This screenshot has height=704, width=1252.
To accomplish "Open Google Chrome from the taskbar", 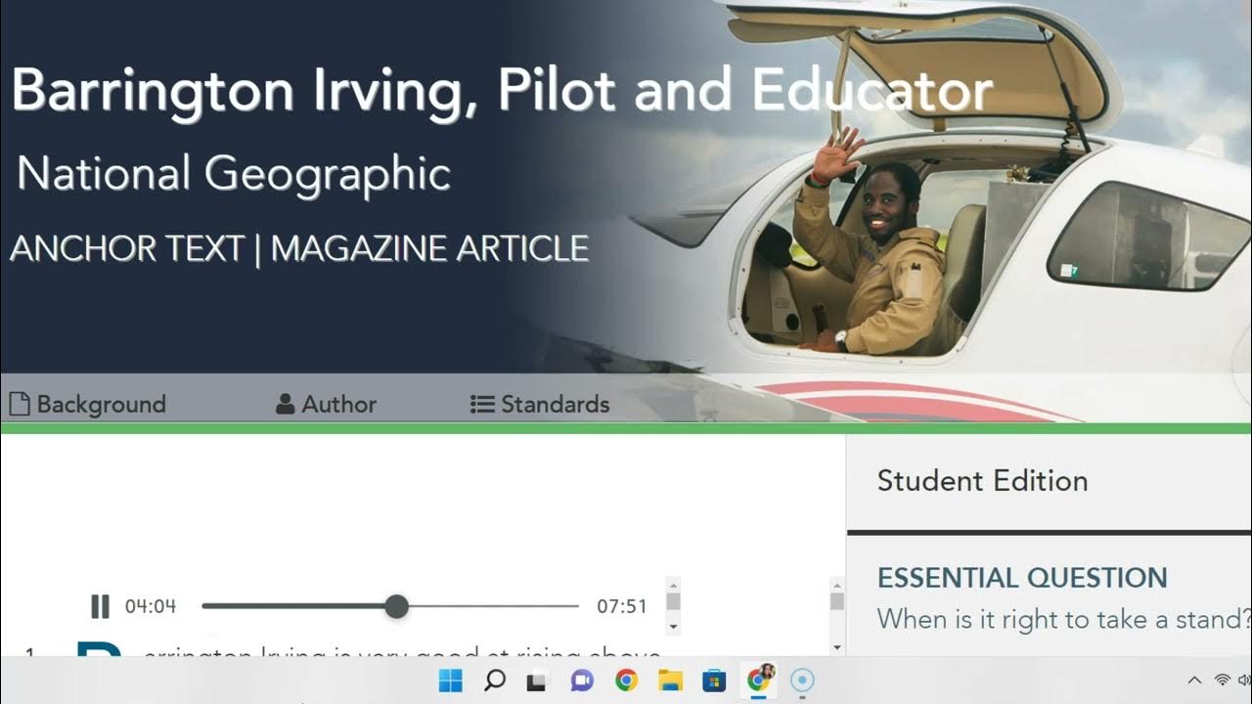I will [x=626, y=681].
